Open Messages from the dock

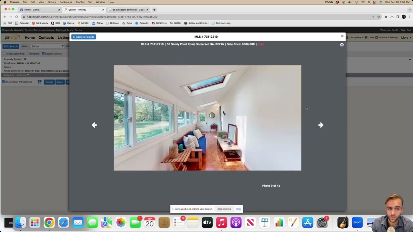[92, 222]
